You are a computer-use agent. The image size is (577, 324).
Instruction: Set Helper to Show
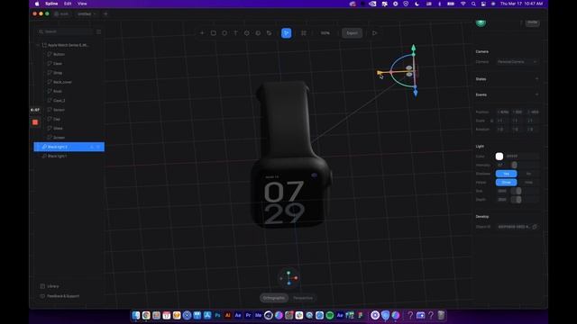pos(507,182)
